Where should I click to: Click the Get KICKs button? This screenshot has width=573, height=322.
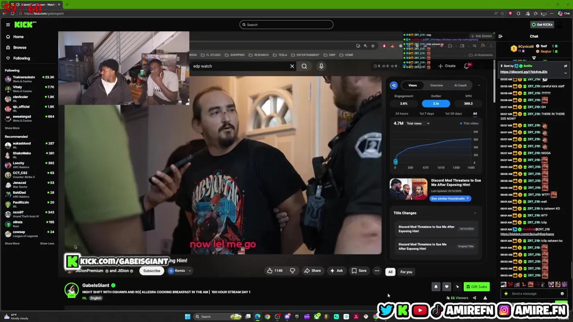click(x=542, y=25)
